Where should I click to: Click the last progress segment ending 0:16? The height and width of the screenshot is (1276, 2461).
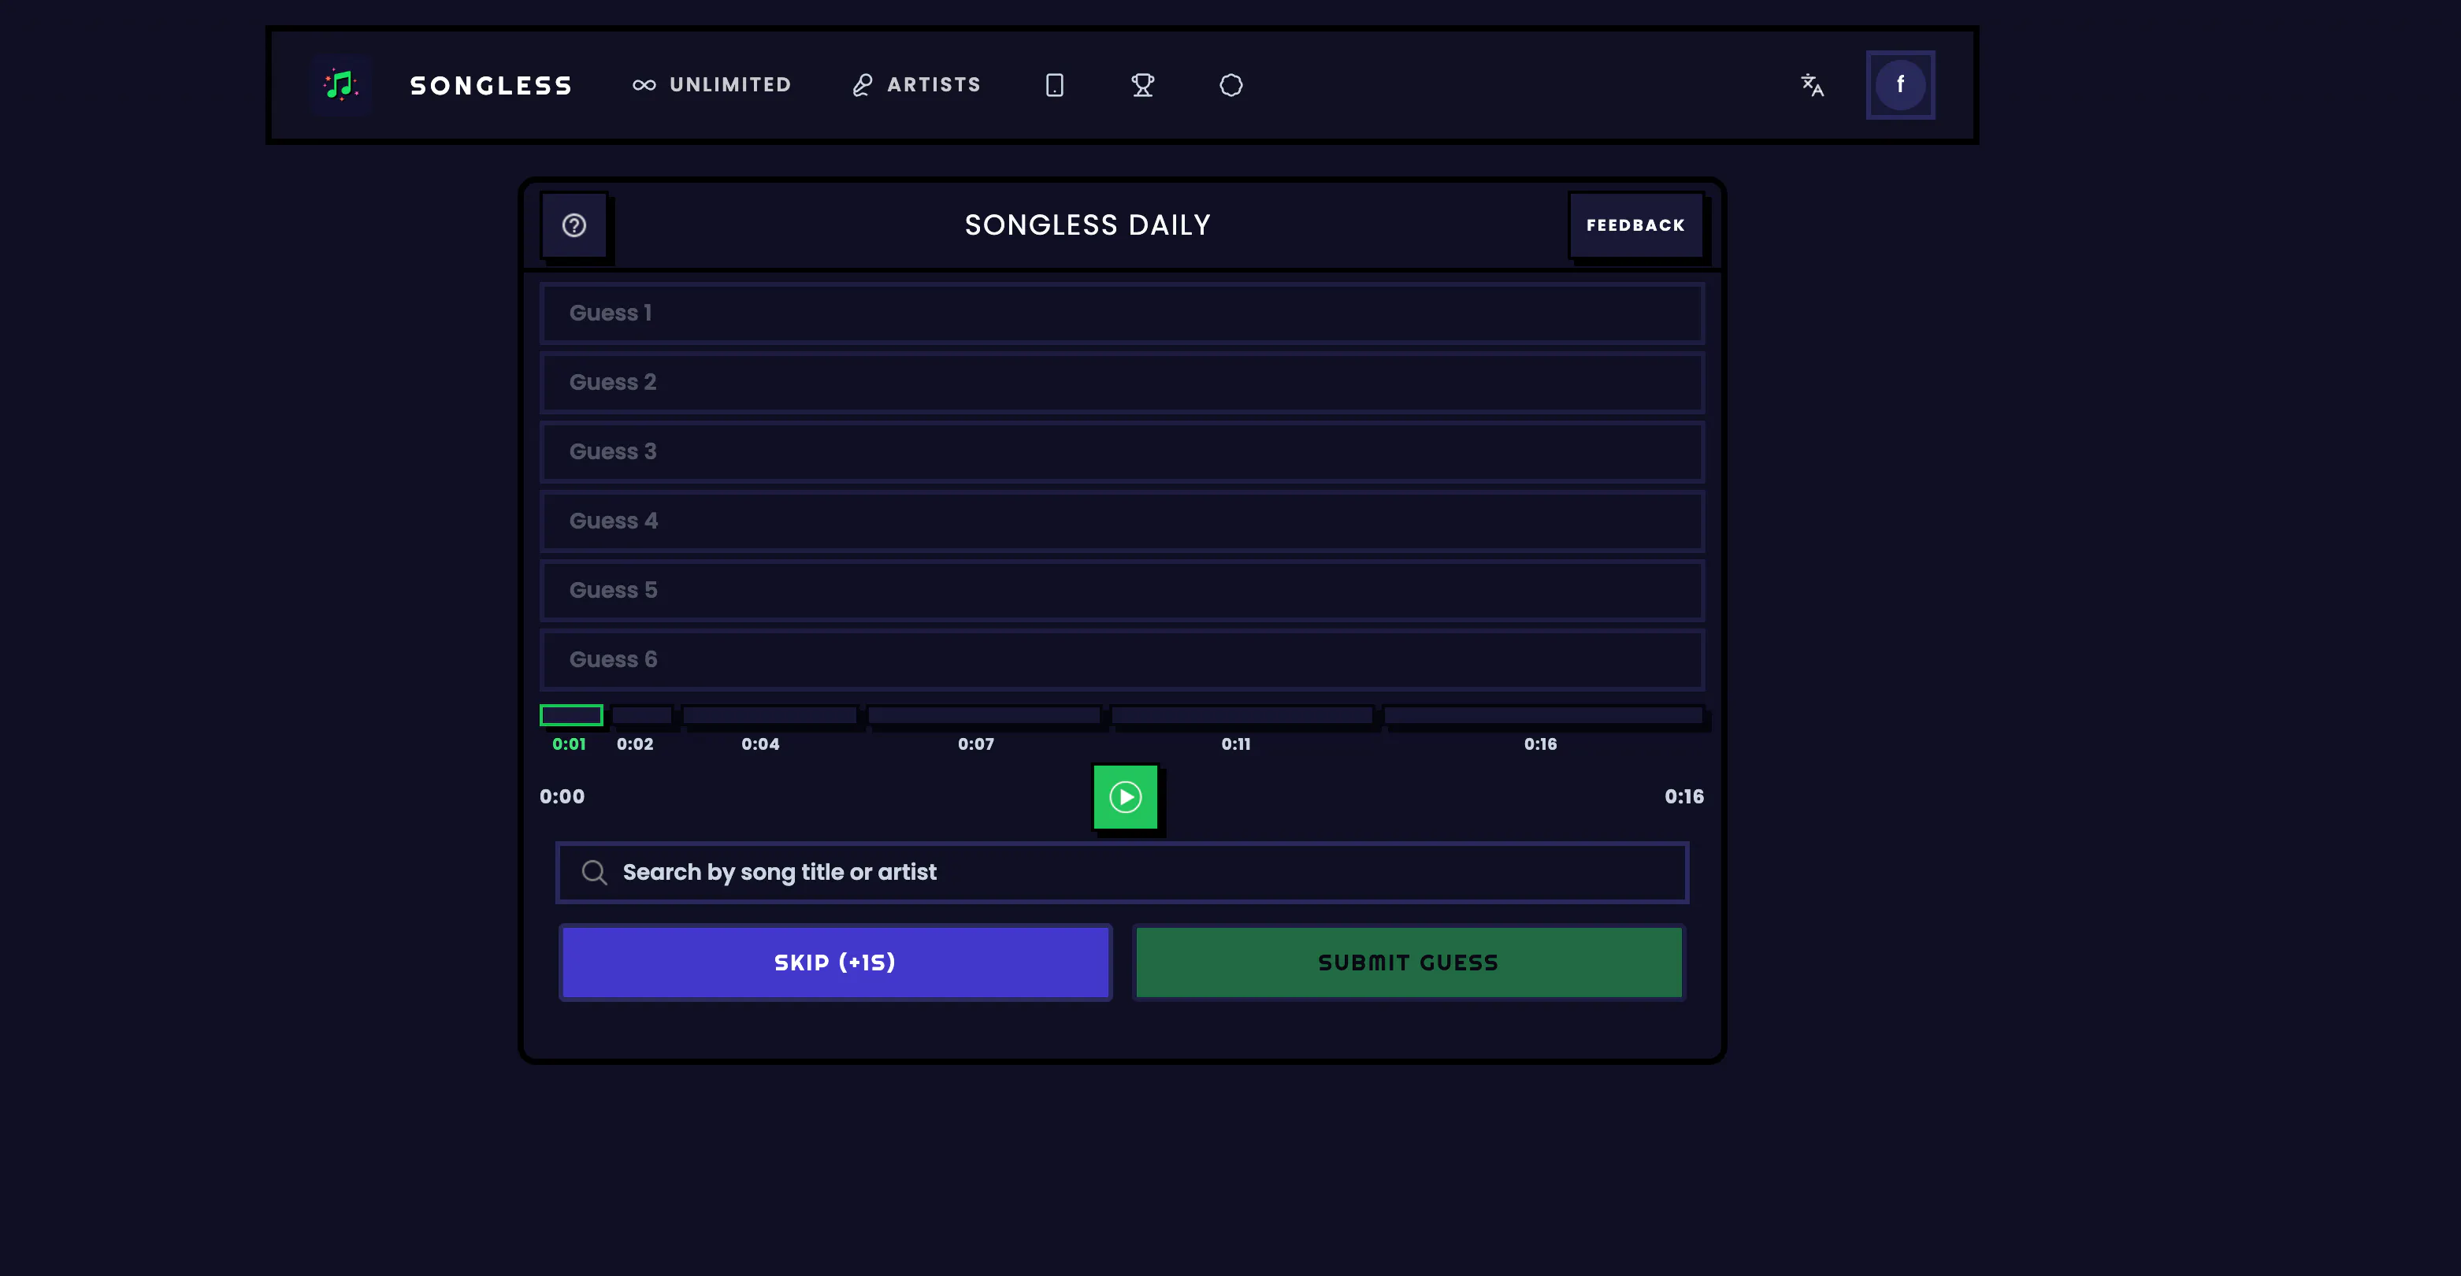tap(1543, 715)
